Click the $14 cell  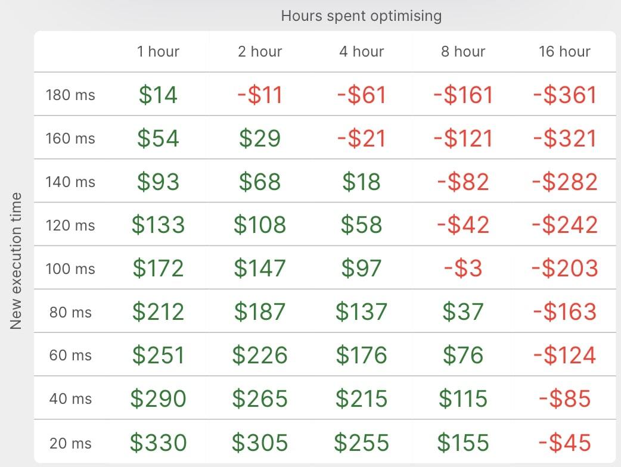(x=158, y=95)
